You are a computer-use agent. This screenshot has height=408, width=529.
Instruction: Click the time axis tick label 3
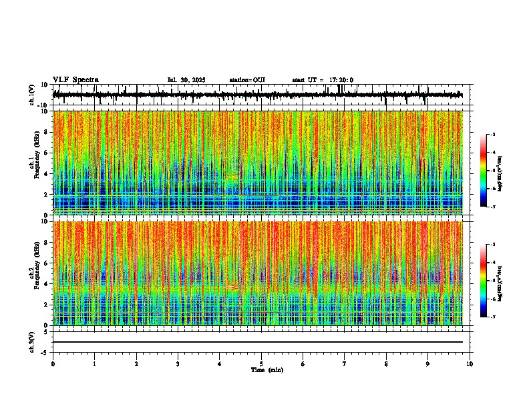(x=178, y=364)
